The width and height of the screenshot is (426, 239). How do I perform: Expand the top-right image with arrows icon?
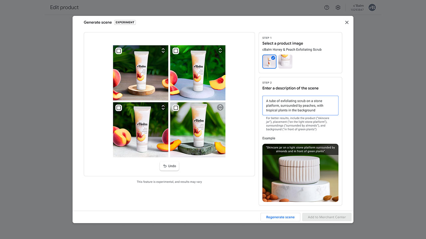pyautogui.click(x=220, y=50)
